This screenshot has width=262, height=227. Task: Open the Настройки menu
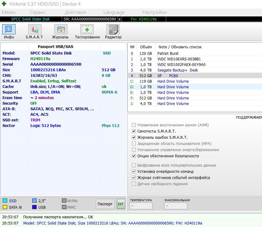pyautogui.click(x=154, y=12)
